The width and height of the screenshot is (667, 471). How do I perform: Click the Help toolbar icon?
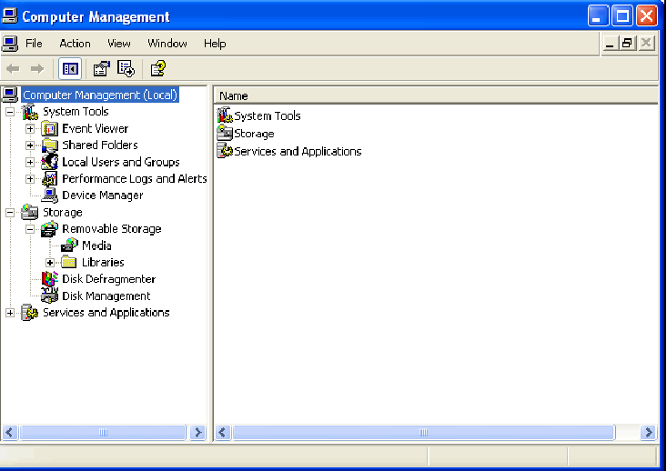157,68
